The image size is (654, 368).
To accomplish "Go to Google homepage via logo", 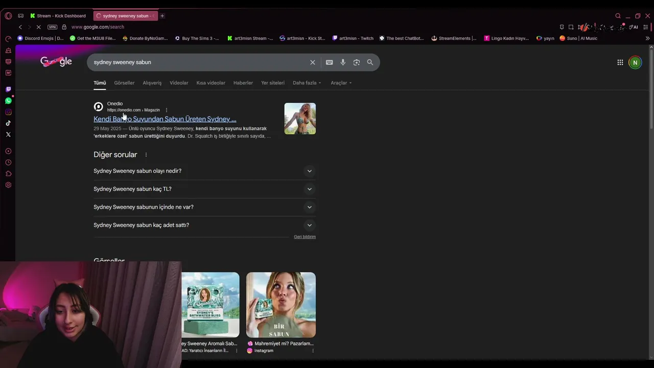I will [56, 62].
